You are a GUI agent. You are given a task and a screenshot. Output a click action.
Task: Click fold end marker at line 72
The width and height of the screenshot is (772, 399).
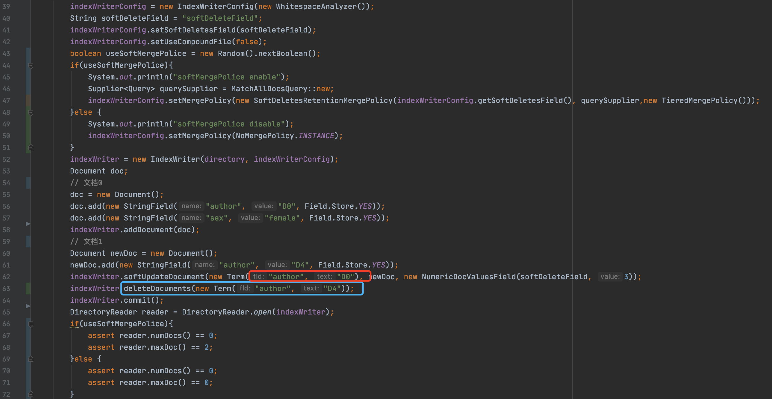click(x=31, y=394)
